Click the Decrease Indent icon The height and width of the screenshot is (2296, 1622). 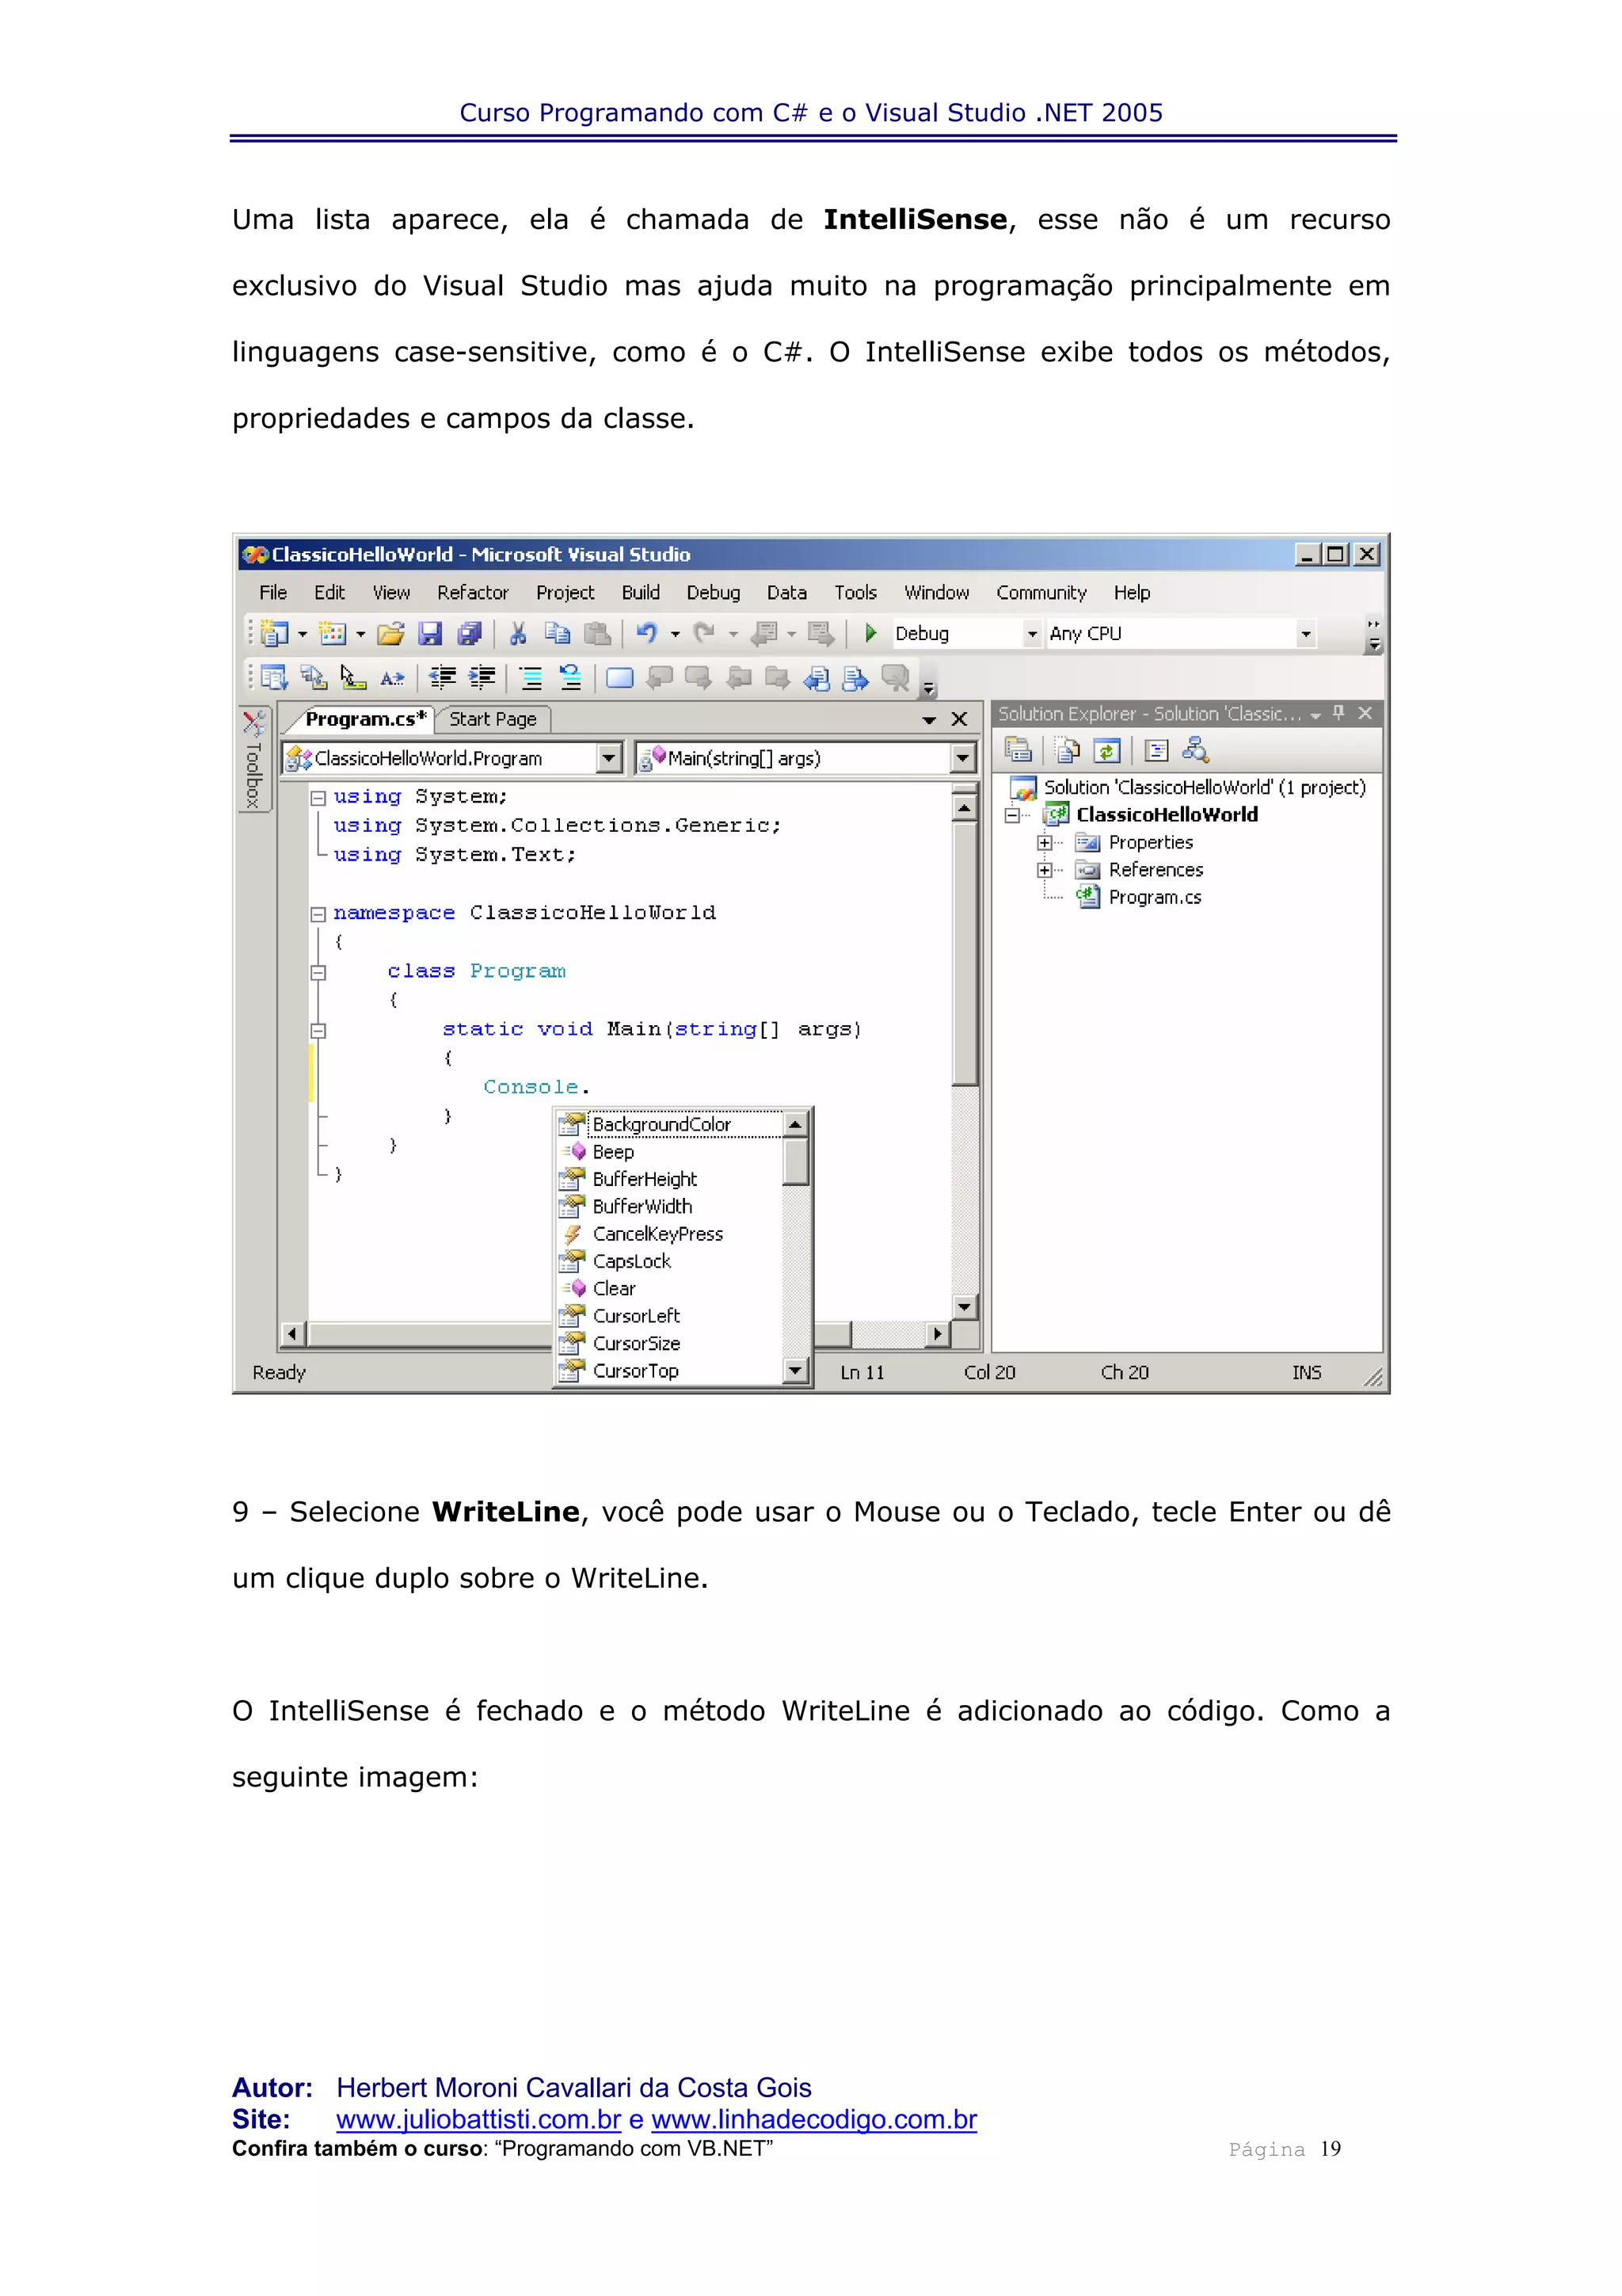[x=443, y=678]
